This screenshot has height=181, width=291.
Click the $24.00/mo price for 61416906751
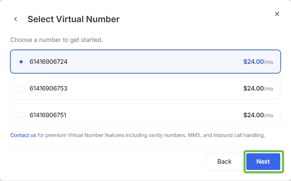tap(258, 115)
